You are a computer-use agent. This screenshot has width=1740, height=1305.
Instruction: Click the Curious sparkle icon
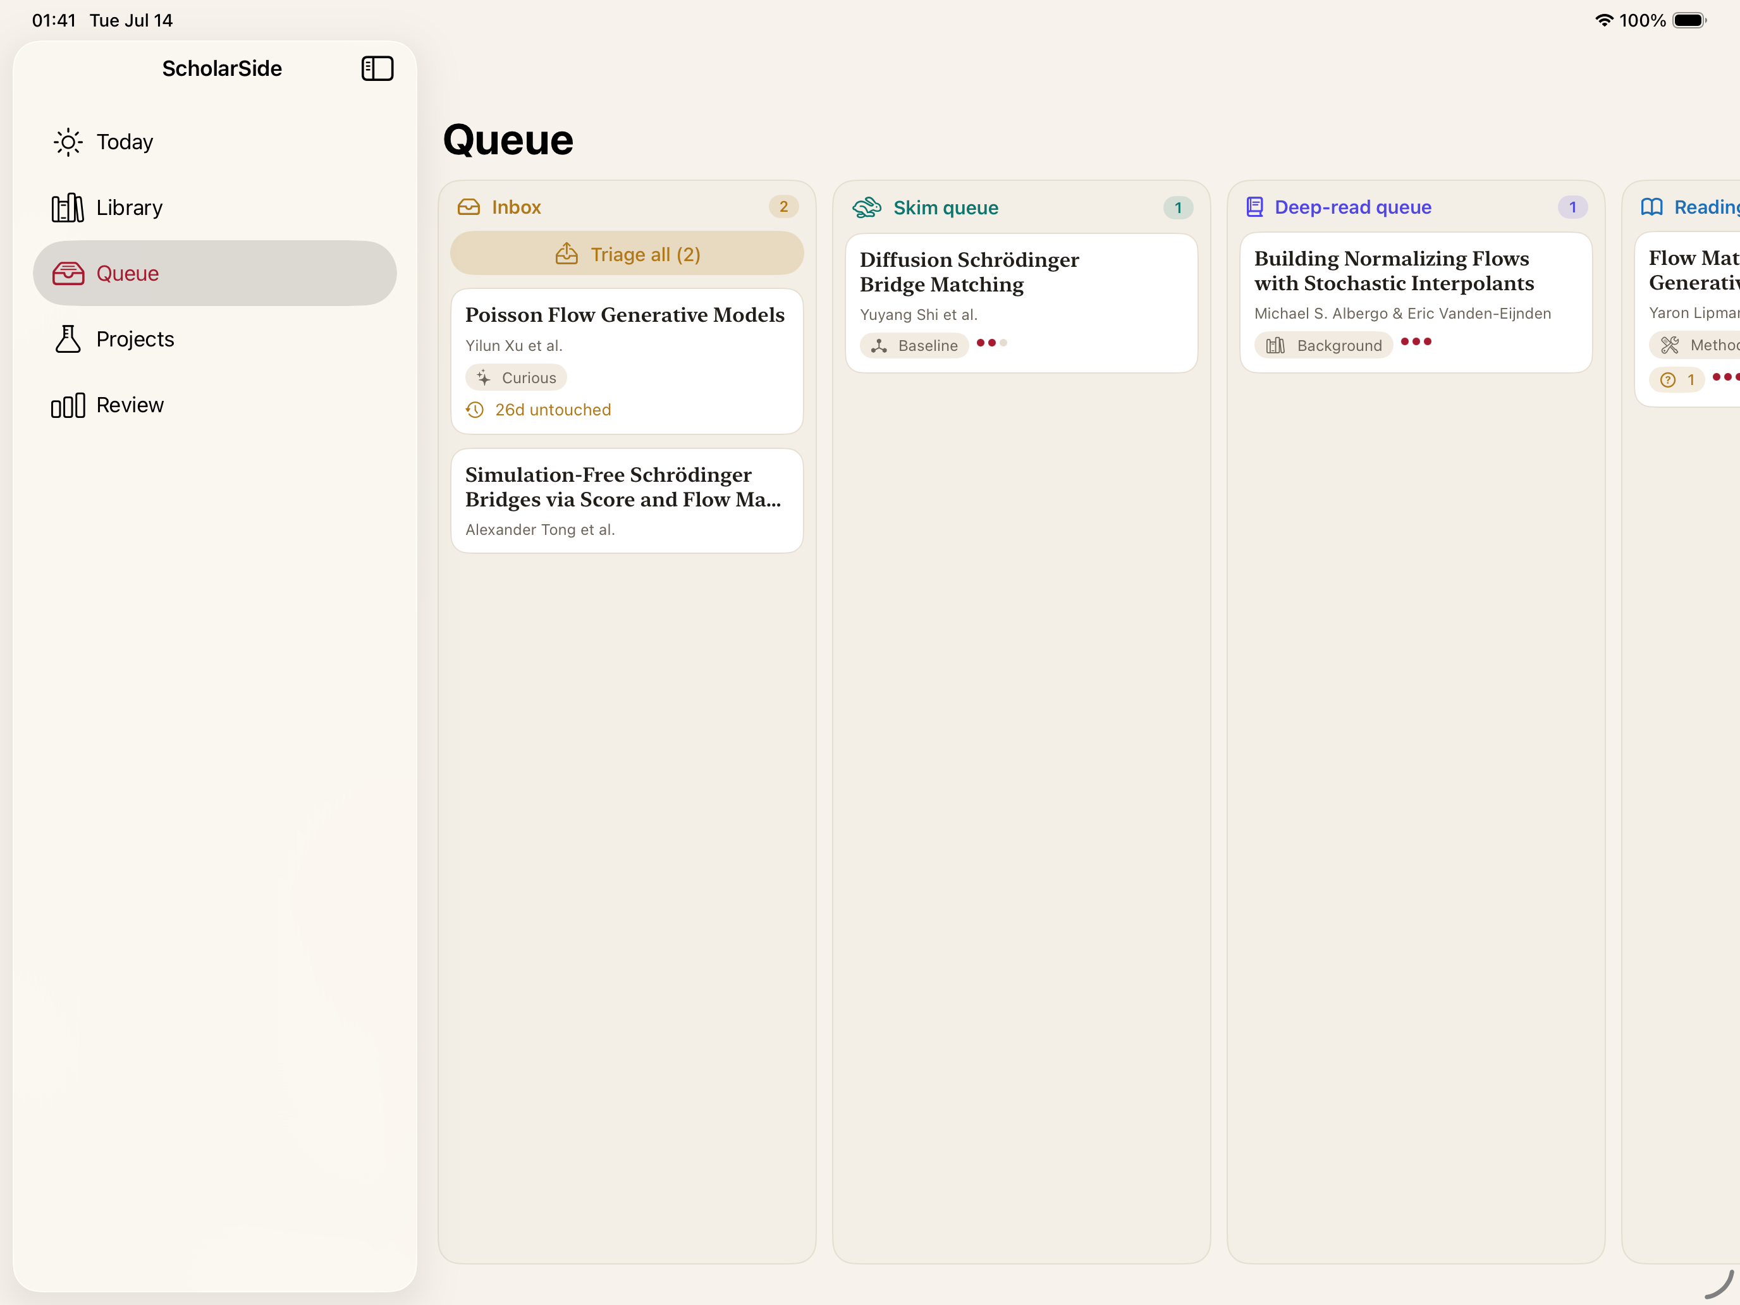484,377
